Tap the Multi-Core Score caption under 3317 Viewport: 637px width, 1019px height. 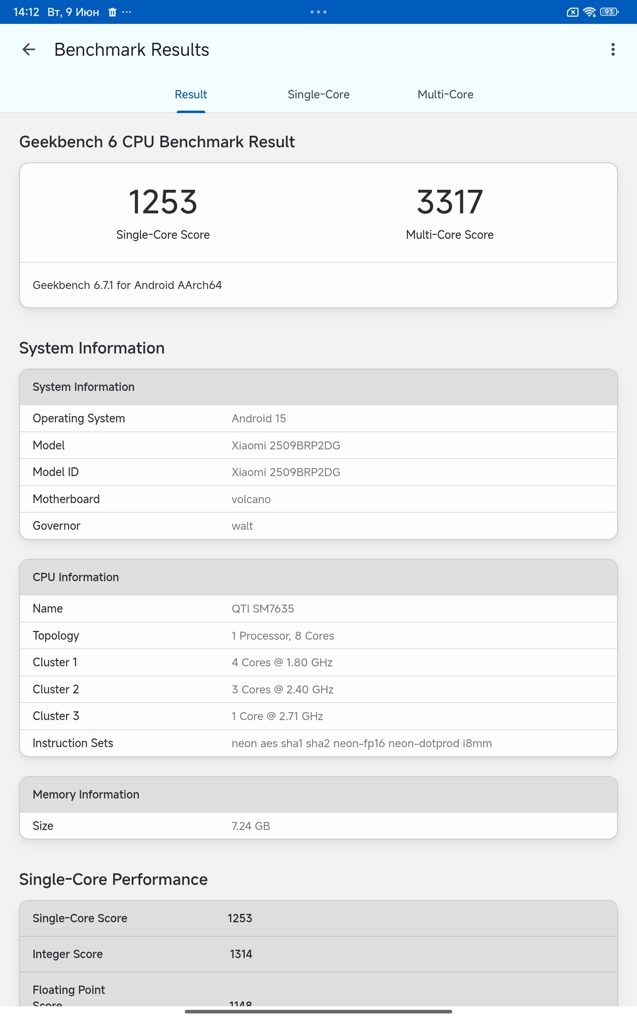pos(449,235)
